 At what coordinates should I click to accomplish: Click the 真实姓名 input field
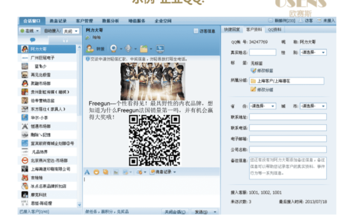262,52
